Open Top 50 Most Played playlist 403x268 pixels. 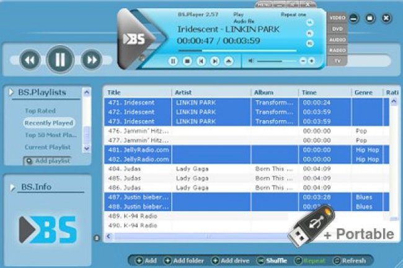pos(51,135)
